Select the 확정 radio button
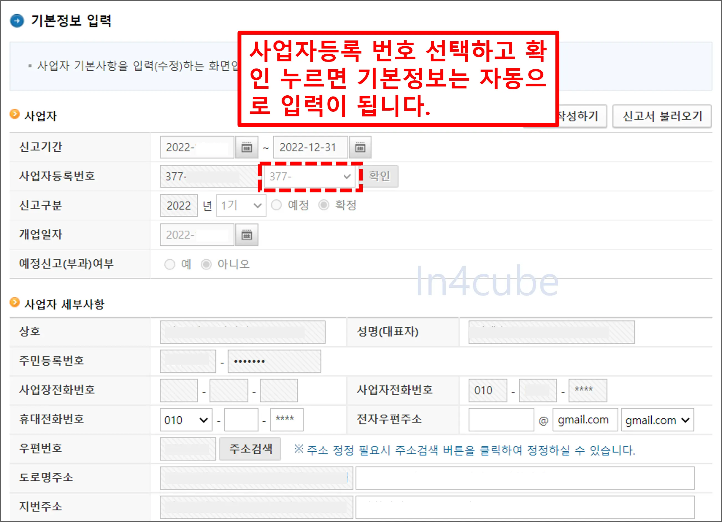The width and height of the screenshot is (722, 522). 323,205
